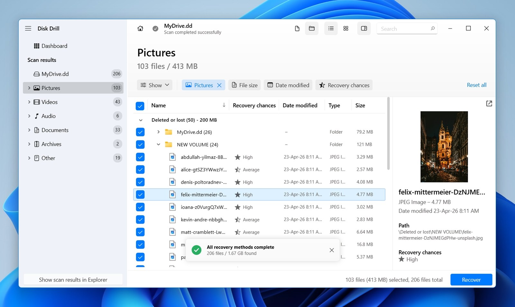Expand the Audio category in sidebar

(x=29, y=116)
